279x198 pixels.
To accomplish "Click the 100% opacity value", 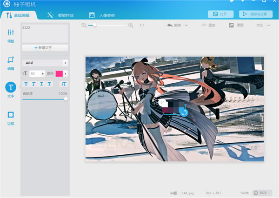I will coord(63,93).
